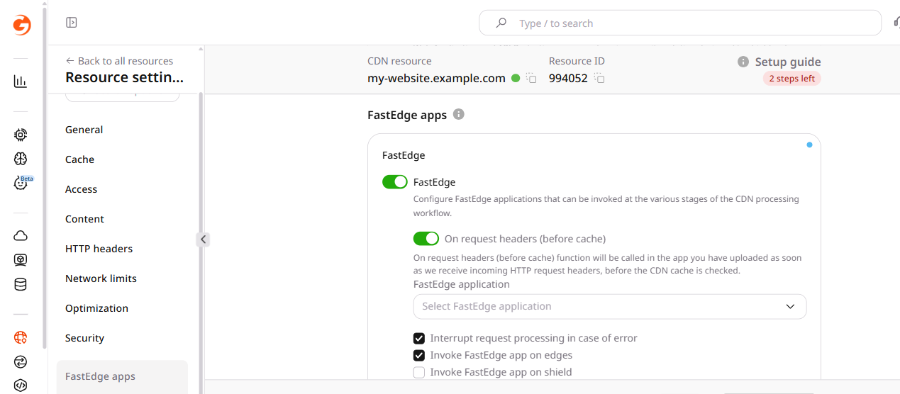Click the icon right of the search bar

point(896,23)
